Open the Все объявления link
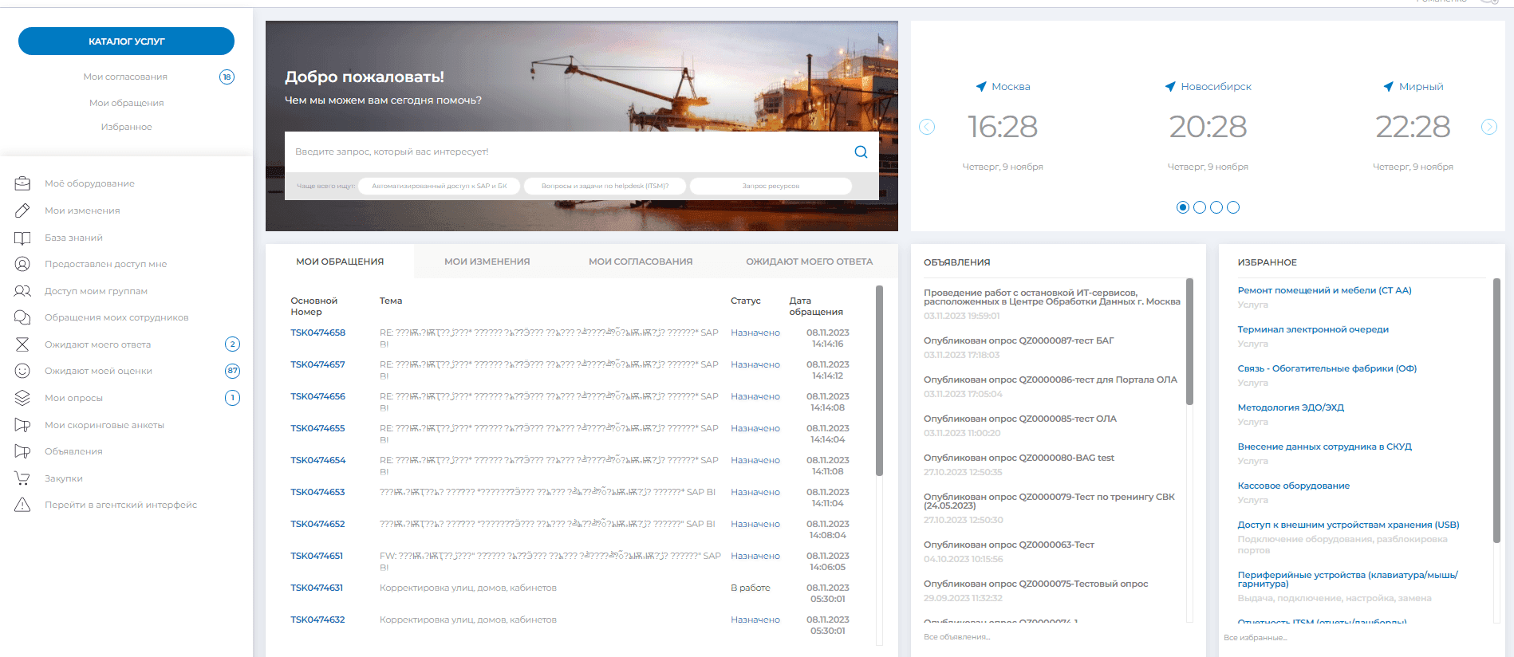This screenshot has height=657, width=1514. pos(956,637)
